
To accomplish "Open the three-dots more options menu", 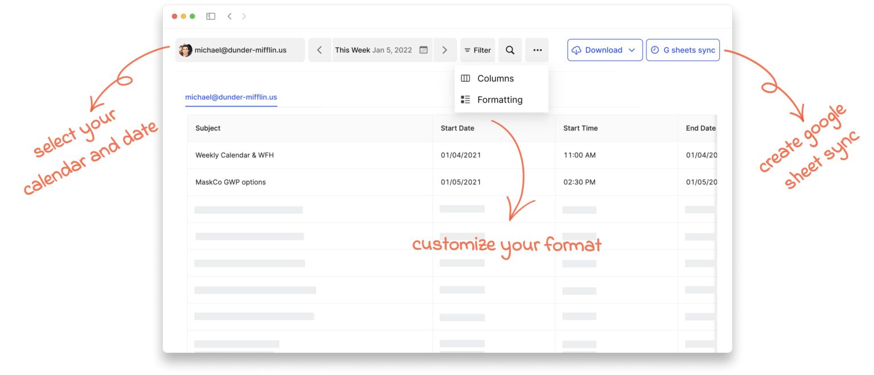I will click(537, 50).
